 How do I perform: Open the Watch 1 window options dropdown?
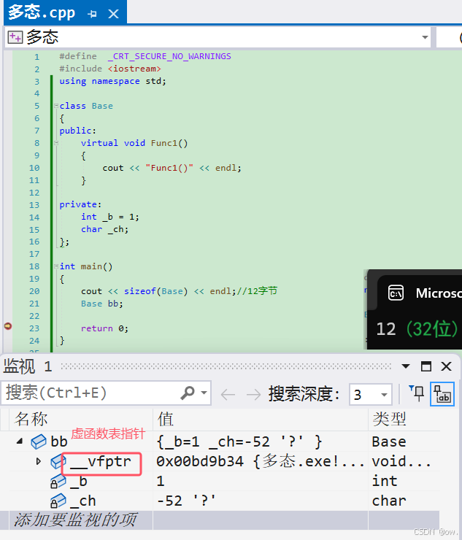[406, 366]
